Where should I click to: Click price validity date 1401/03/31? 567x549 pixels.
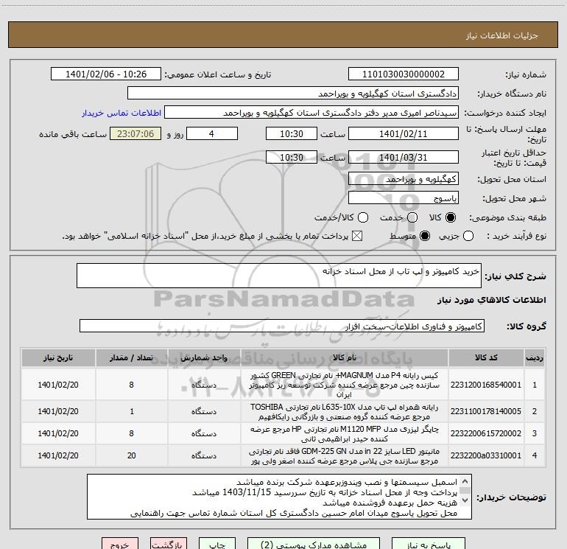tap(404, 157)
